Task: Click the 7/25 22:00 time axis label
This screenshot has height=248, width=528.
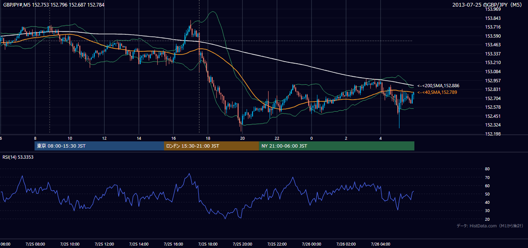Action: point(277,244)
